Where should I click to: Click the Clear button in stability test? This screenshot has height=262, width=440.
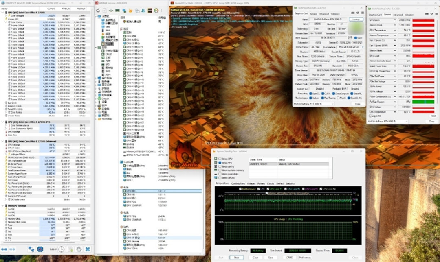pyautogui.click(x=255, y=257)
